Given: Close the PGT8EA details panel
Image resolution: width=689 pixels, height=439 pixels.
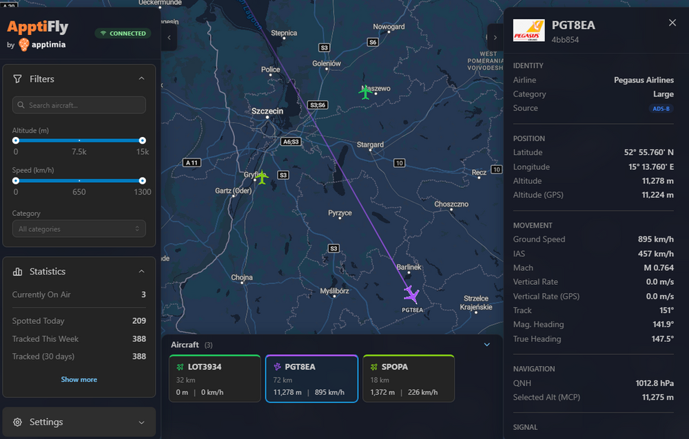Looking at the screenshot, I should point(672,23).
